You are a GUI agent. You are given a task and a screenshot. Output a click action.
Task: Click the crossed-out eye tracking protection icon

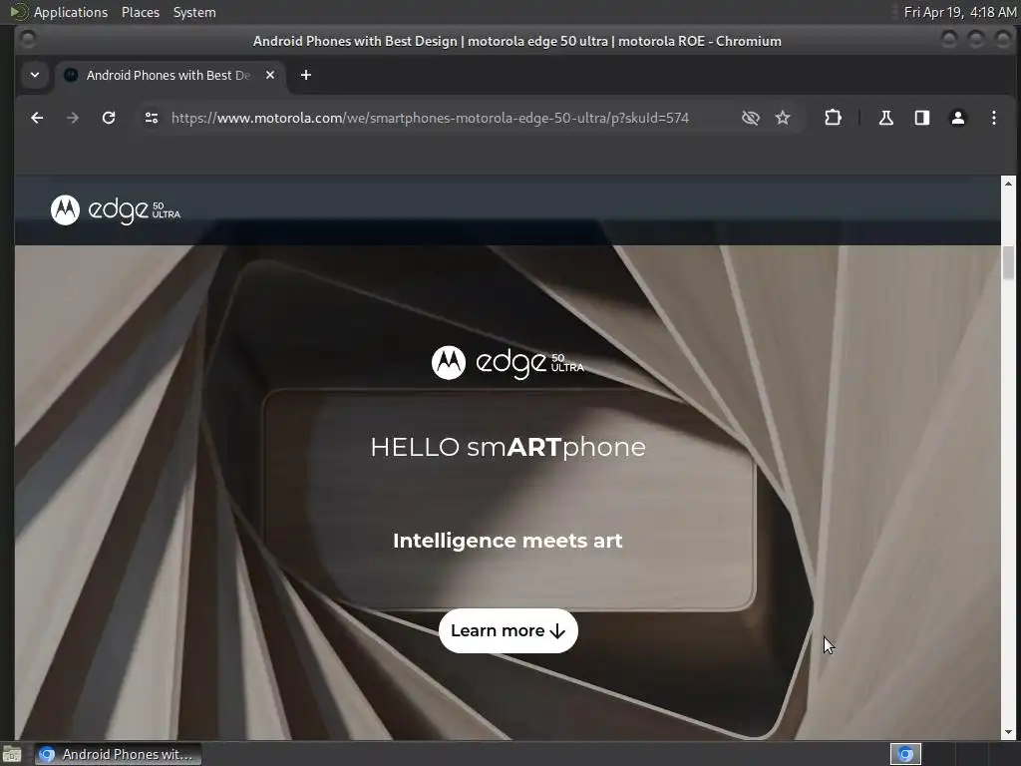[751, 118]
